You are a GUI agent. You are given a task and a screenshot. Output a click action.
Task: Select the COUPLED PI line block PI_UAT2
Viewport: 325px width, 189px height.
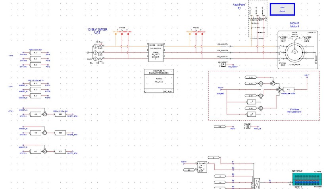coord(157,52)
